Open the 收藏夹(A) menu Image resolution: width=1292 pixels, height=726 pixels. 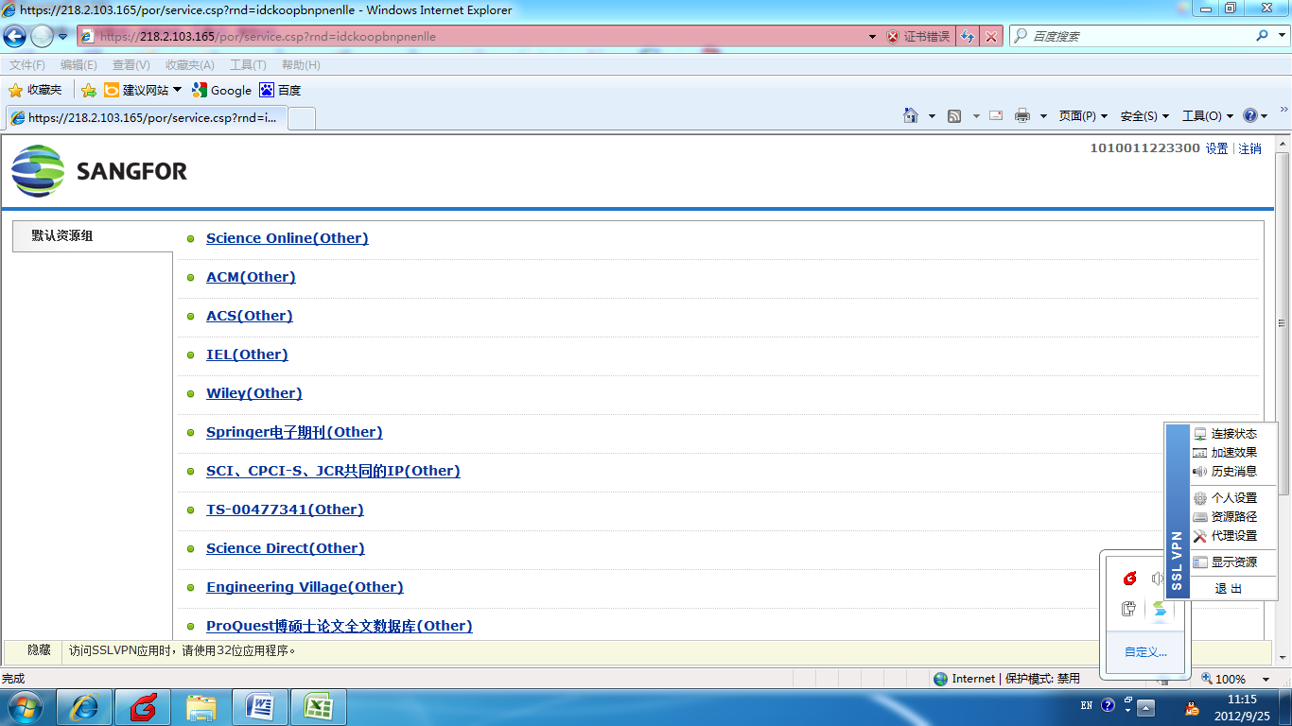tap(189, 65)
